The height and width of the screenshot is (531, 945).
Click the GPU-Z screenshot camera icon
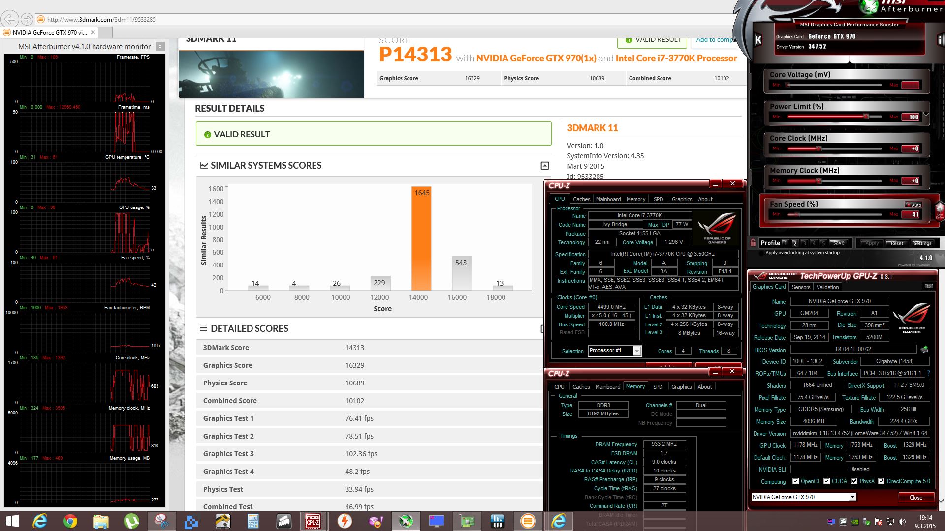click(x=928, y=286)
